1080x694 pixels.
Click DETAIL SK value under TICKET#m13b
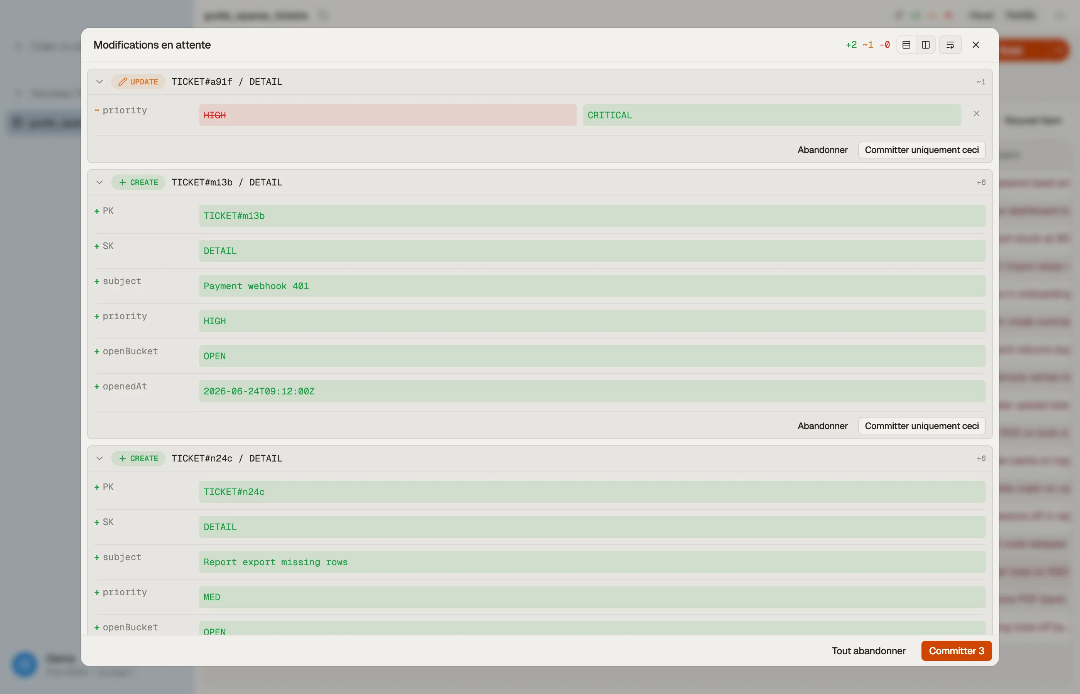coord(592,251)
